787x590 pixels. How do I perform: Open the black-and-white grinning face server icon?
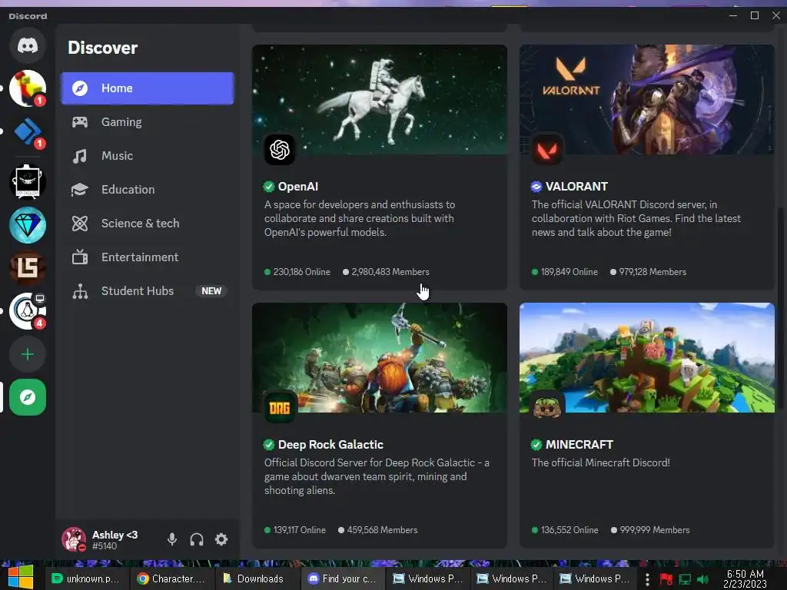(x=28, y=181)
